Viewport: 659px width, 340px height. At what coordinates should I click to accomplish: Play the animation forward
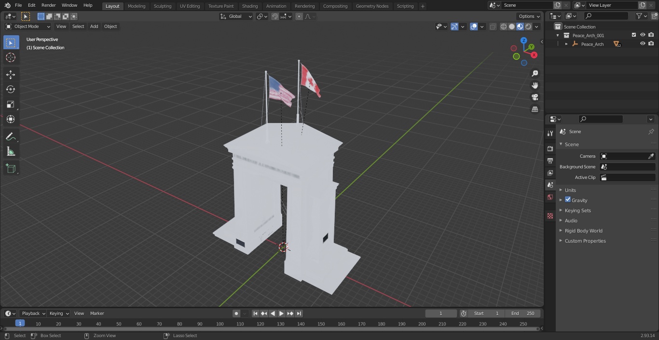click(x=282, y=313)
